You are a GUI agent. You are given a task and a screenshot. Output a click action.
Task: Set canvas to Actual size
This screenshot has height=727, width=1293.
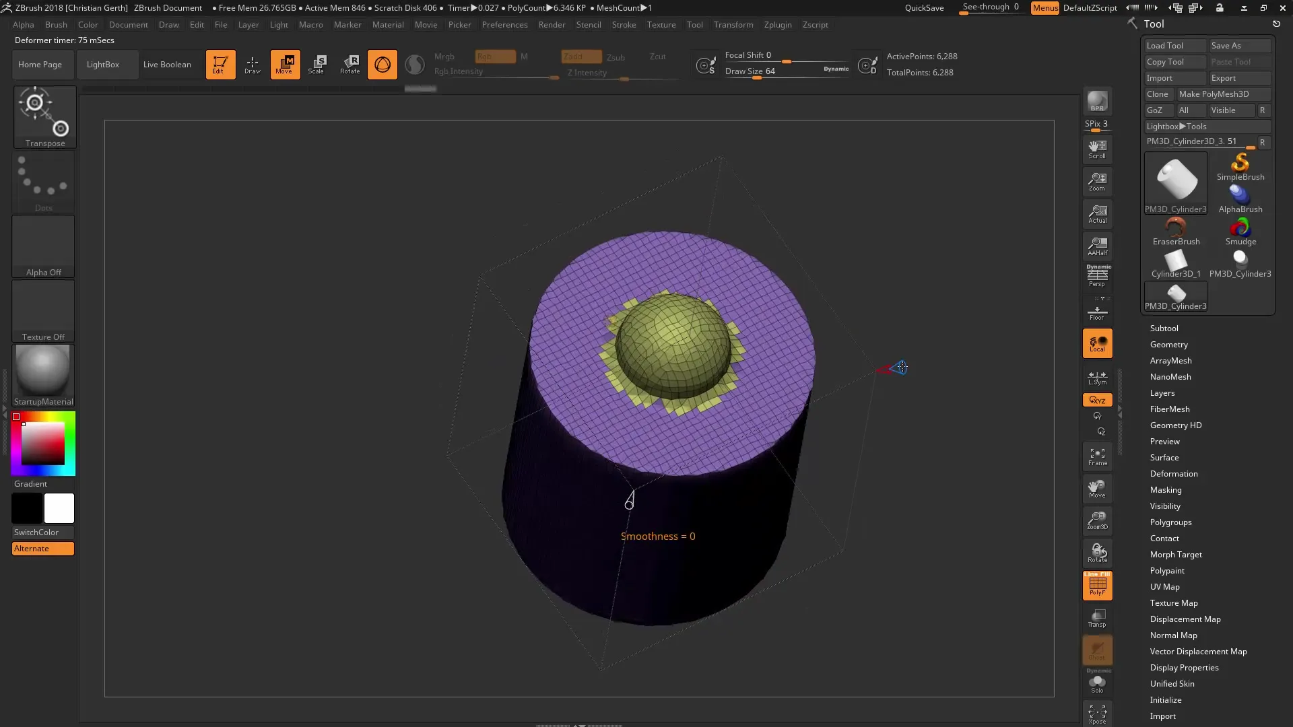pyautogui.click(x=1097, y=214)
